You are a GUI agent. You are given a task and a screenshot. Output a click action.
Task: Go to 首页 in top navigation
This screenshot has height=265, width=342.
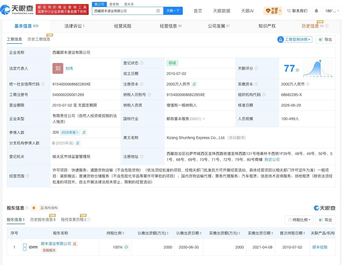click(198, 11)
